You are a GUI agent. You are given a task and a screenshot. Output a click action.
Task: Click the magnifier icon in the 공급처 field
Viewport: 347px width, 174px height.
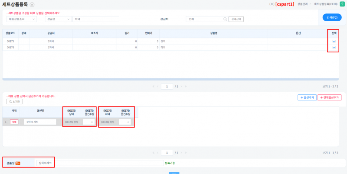point(225,19)
